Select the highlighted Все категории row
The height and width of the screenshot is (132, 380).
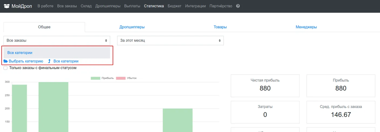[x=57, y=53]
